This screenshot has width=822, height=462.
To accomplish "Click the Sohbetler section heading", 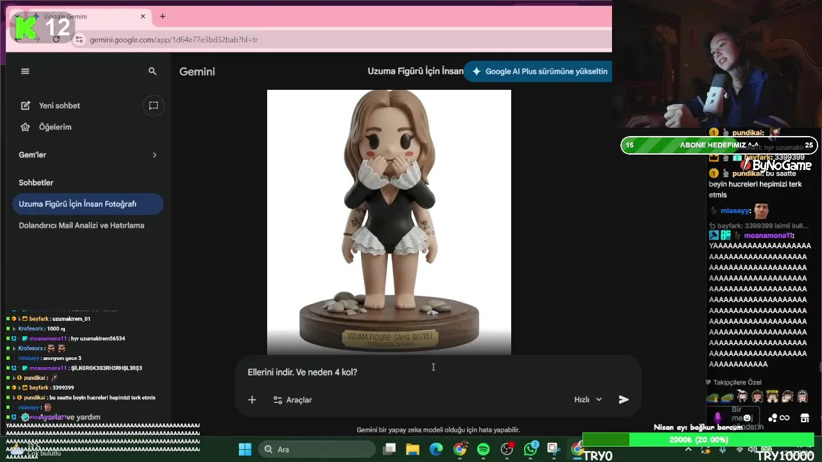I will 36,183.
